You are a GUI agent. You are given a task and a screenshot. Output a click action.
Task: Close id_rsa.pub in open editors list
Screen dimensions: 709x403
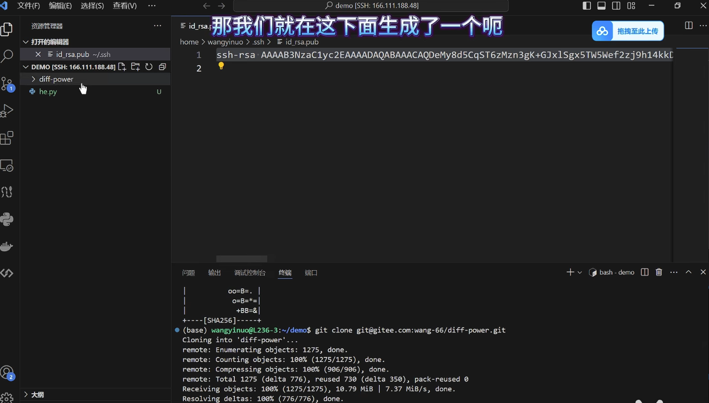(x=38, y=54)
